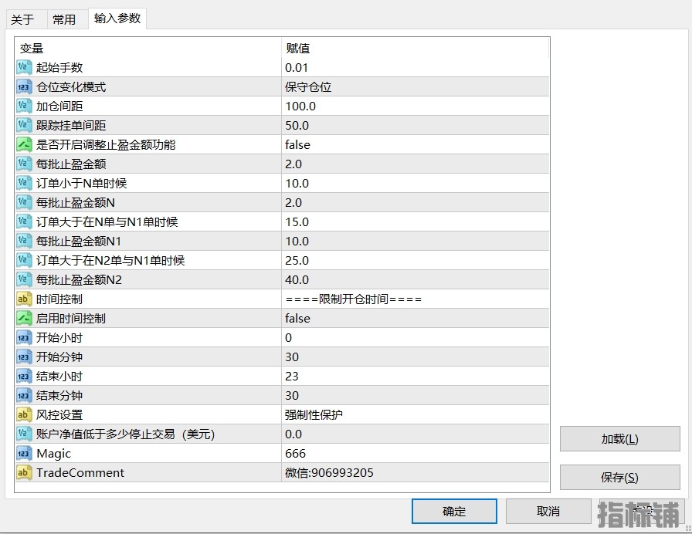Viewport: 692px width, 534px height.
Task: Click the 取消 button
Action: 548,511
